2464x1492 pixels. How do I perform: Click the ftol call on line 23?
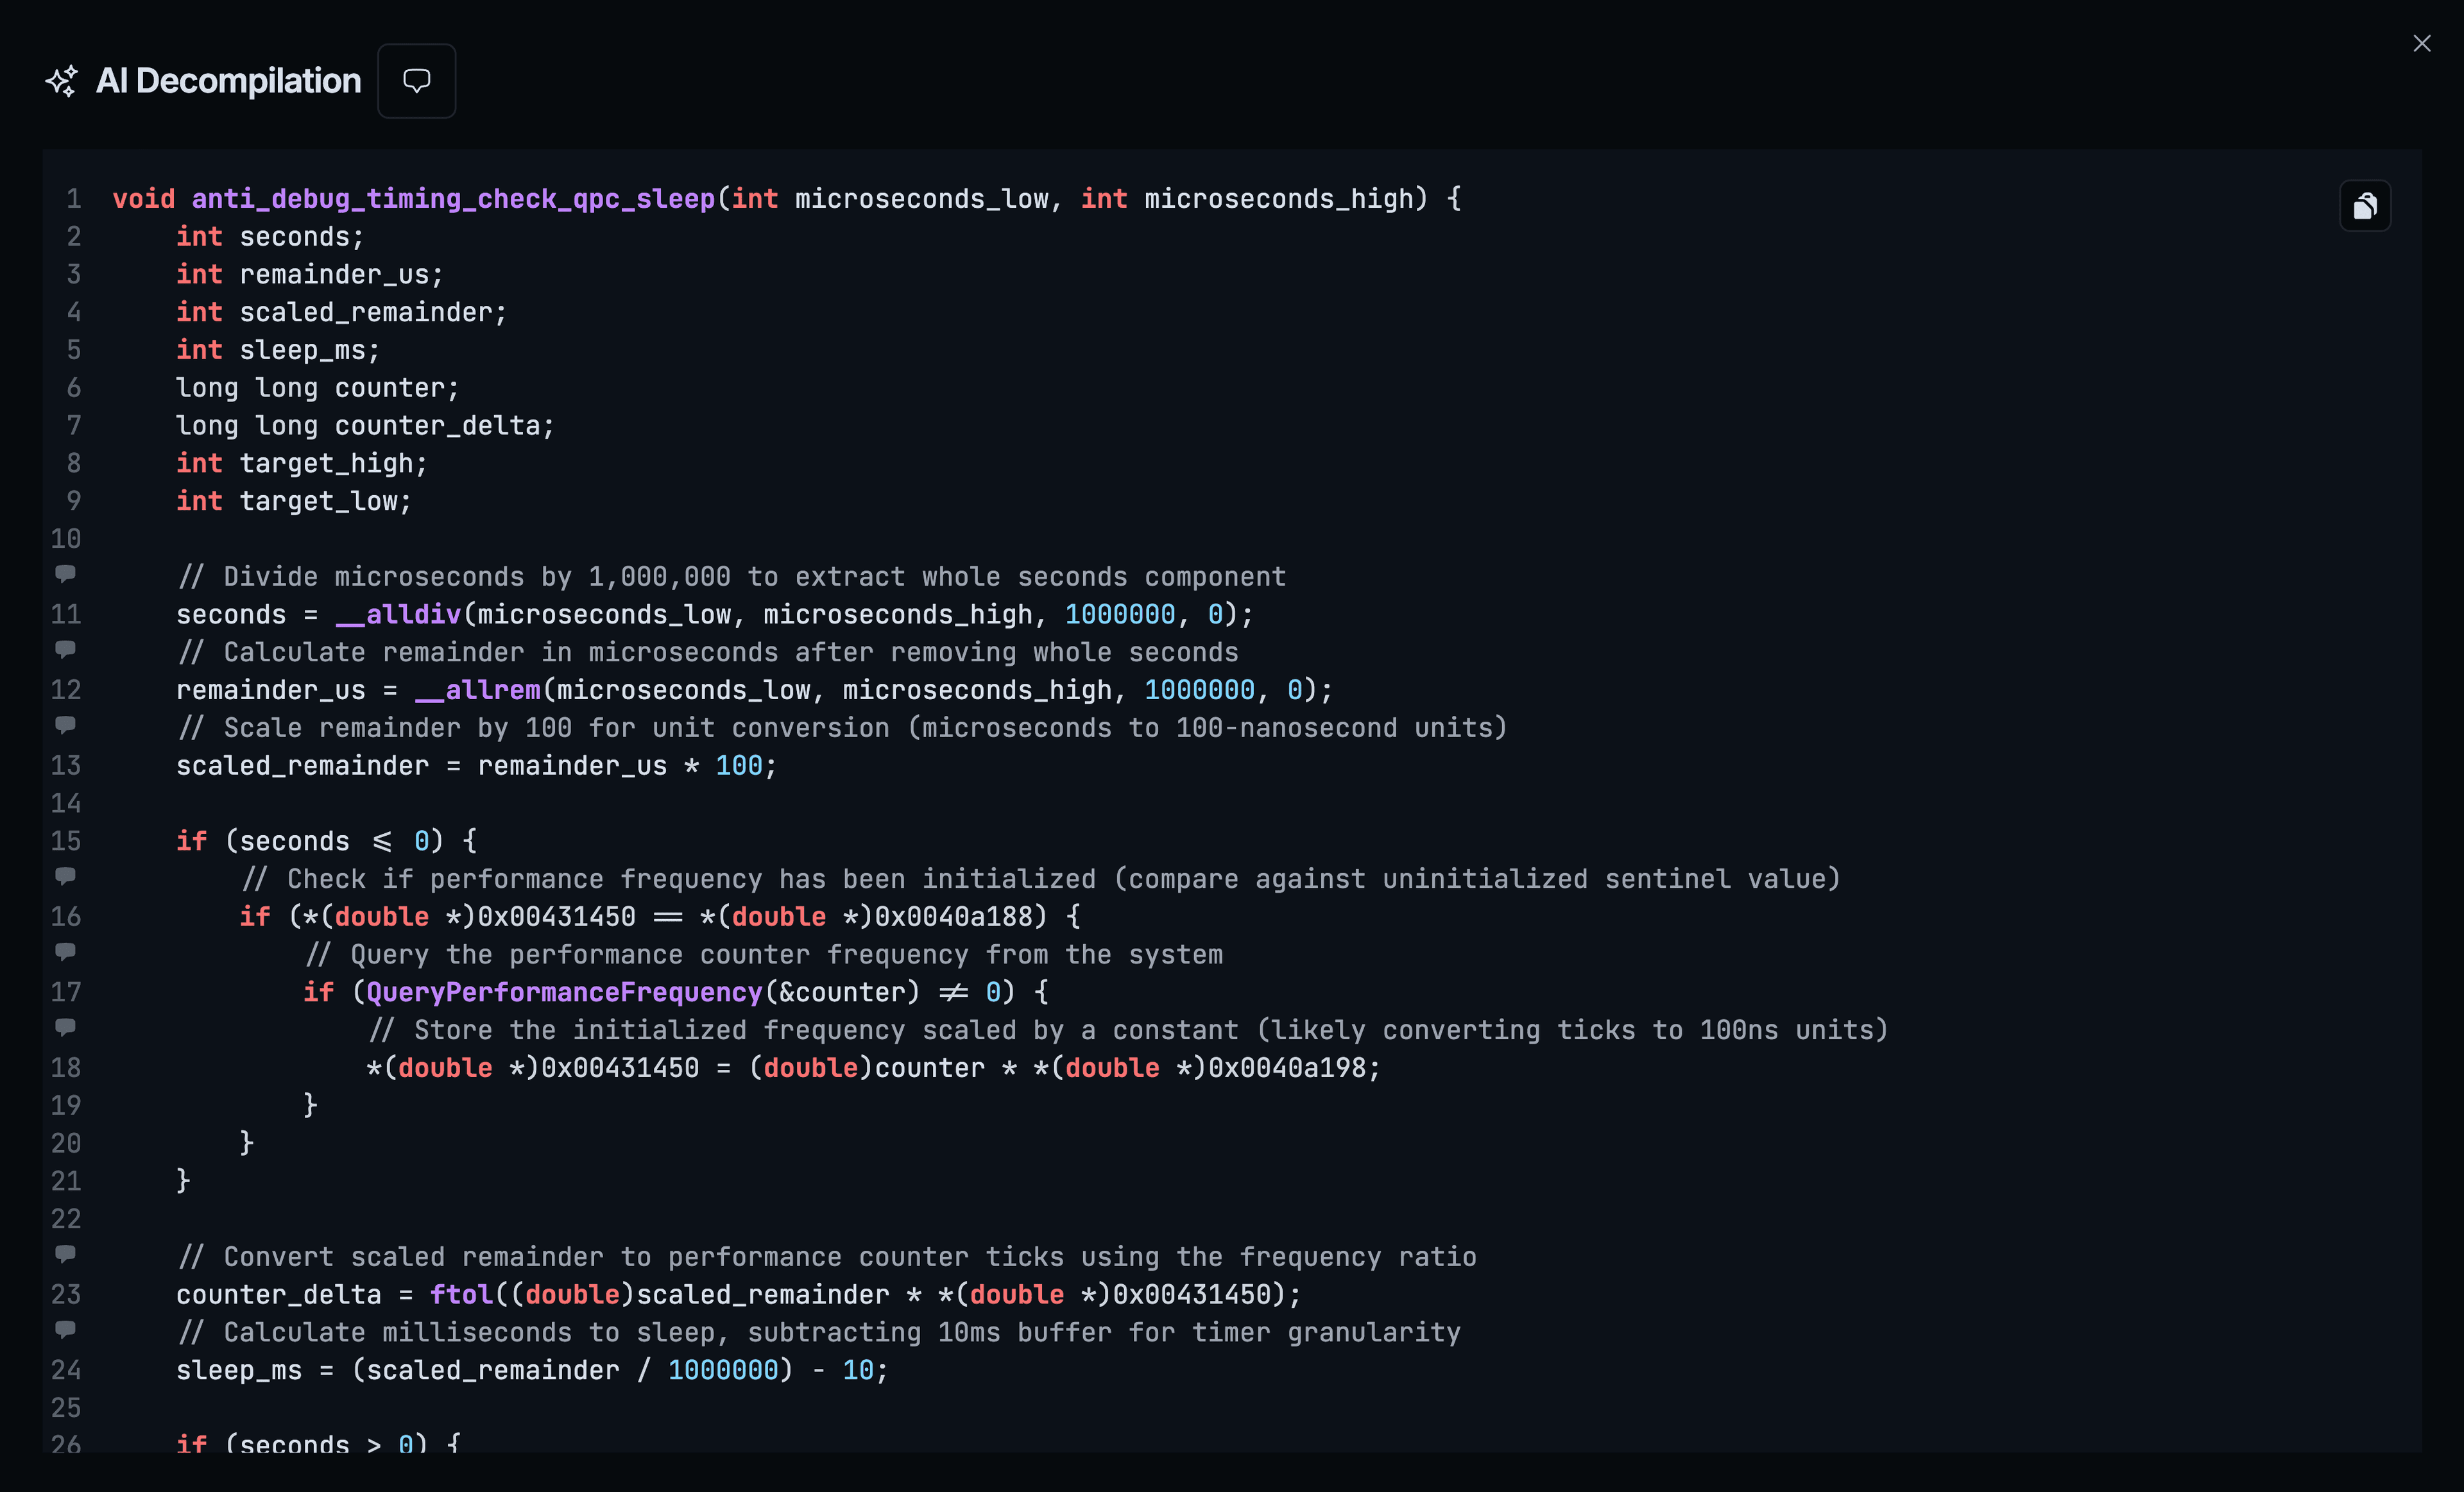click(461, 1295)
